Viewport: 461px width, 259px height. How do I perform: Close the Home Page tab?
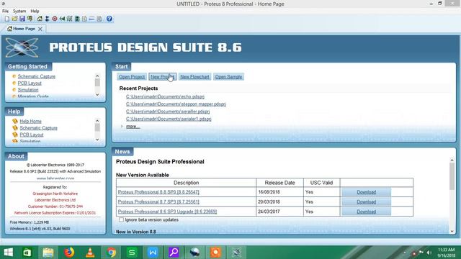pyautogui.click(x=40, y=29)
